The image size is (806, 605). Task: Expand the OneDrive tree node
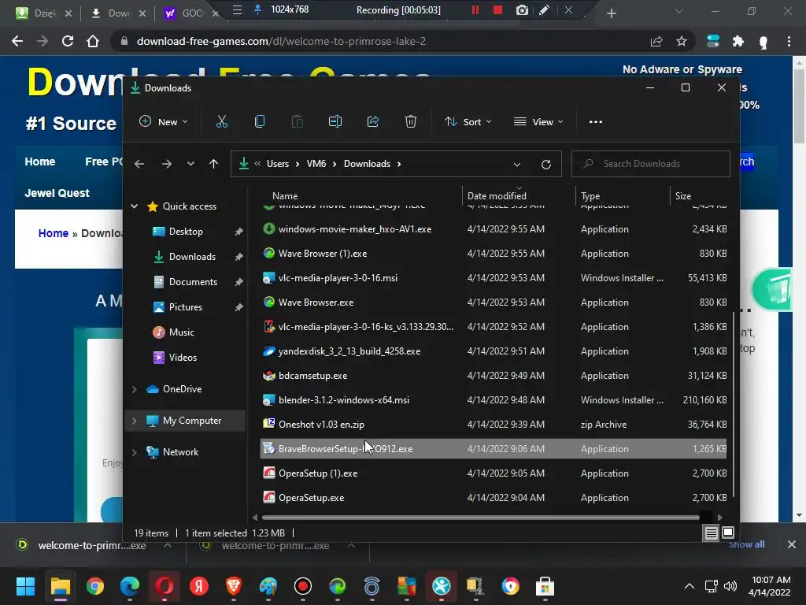click(x=134, y=389)
